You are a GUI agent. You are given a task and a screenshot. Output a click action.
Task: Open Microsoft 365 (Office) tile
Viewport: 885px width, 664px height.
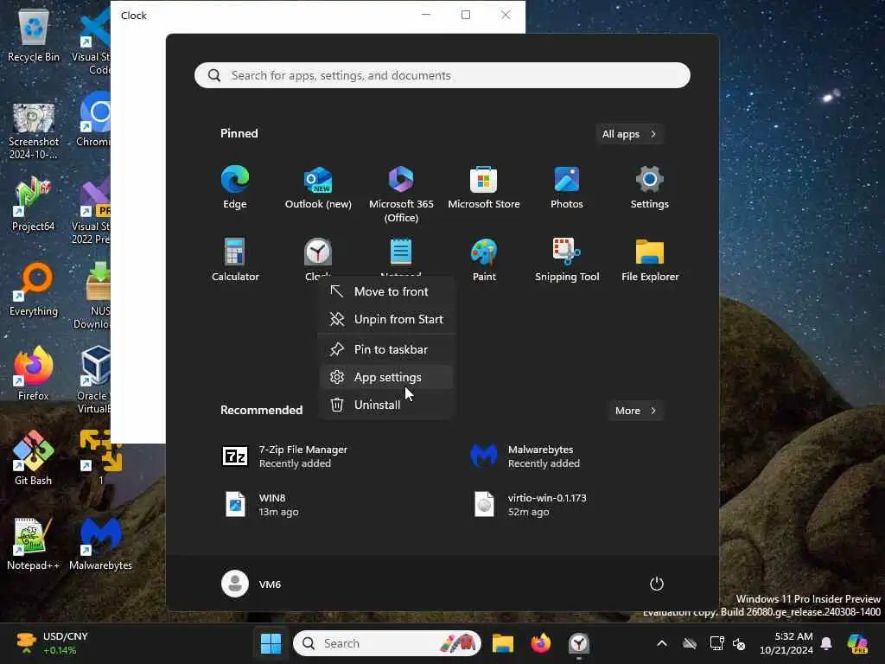click(x=401, y=195)
